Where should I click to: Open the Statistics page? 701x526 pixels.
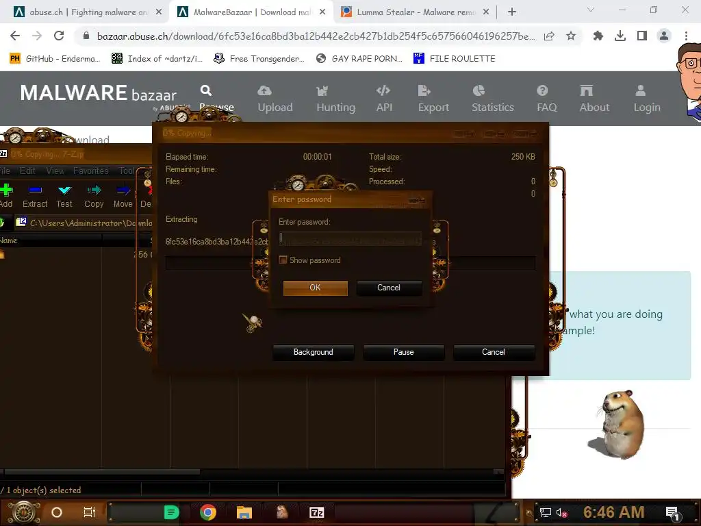coord(493,99)
